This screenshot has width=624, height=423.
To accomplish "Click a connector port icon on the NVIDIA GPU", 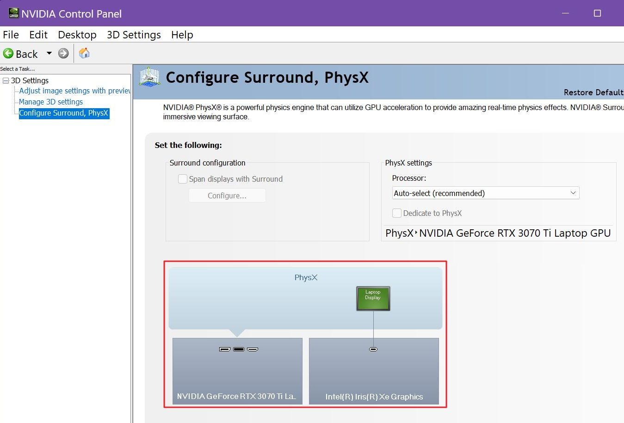I will [x=238, y=349].
